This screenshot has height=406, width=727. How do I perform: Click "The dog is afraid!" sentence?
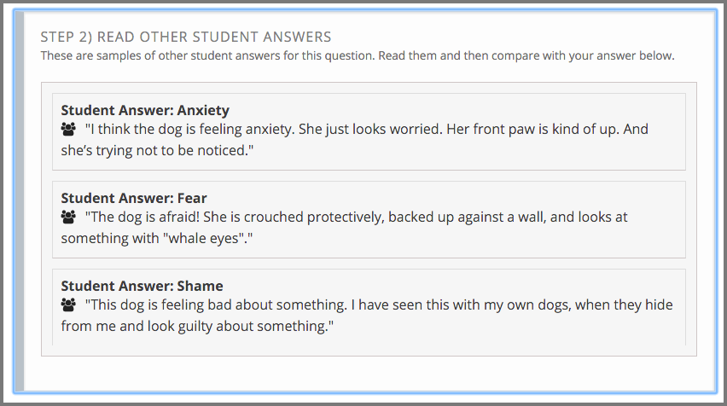click(143, 217)
